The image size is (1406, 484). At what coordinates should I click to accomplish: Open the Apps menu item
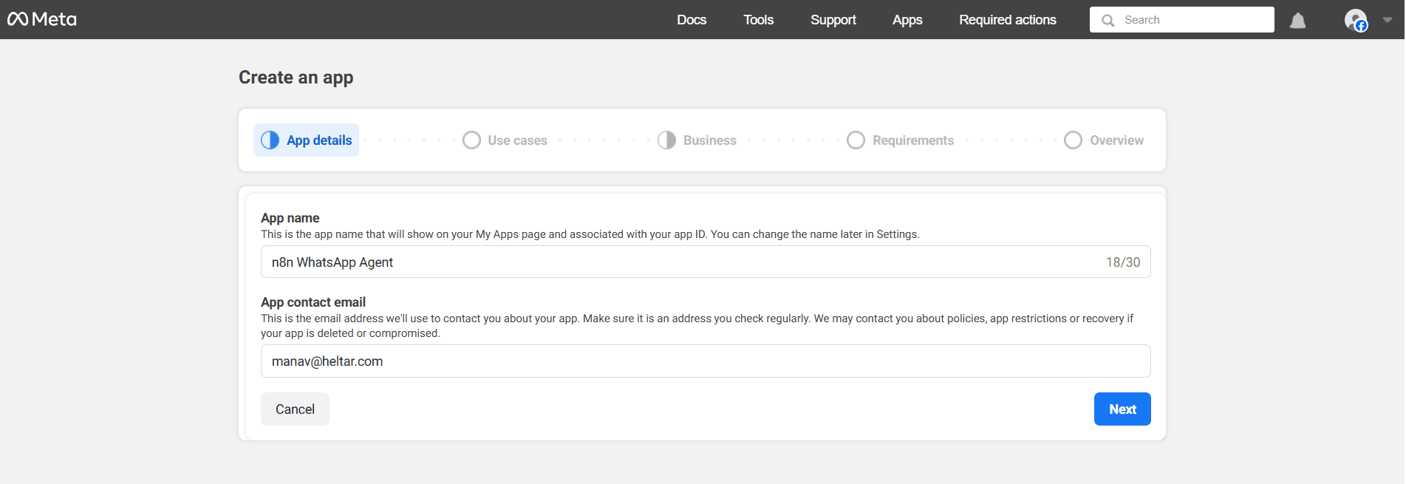(x=907, y=20)
